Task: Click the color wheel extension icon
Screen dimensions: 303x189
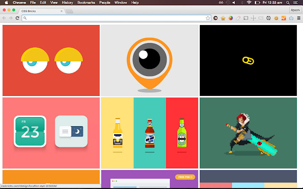Action: click(231, 18)
